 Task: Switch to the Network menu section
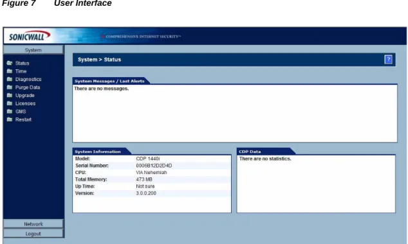click(x=33, y=223)
